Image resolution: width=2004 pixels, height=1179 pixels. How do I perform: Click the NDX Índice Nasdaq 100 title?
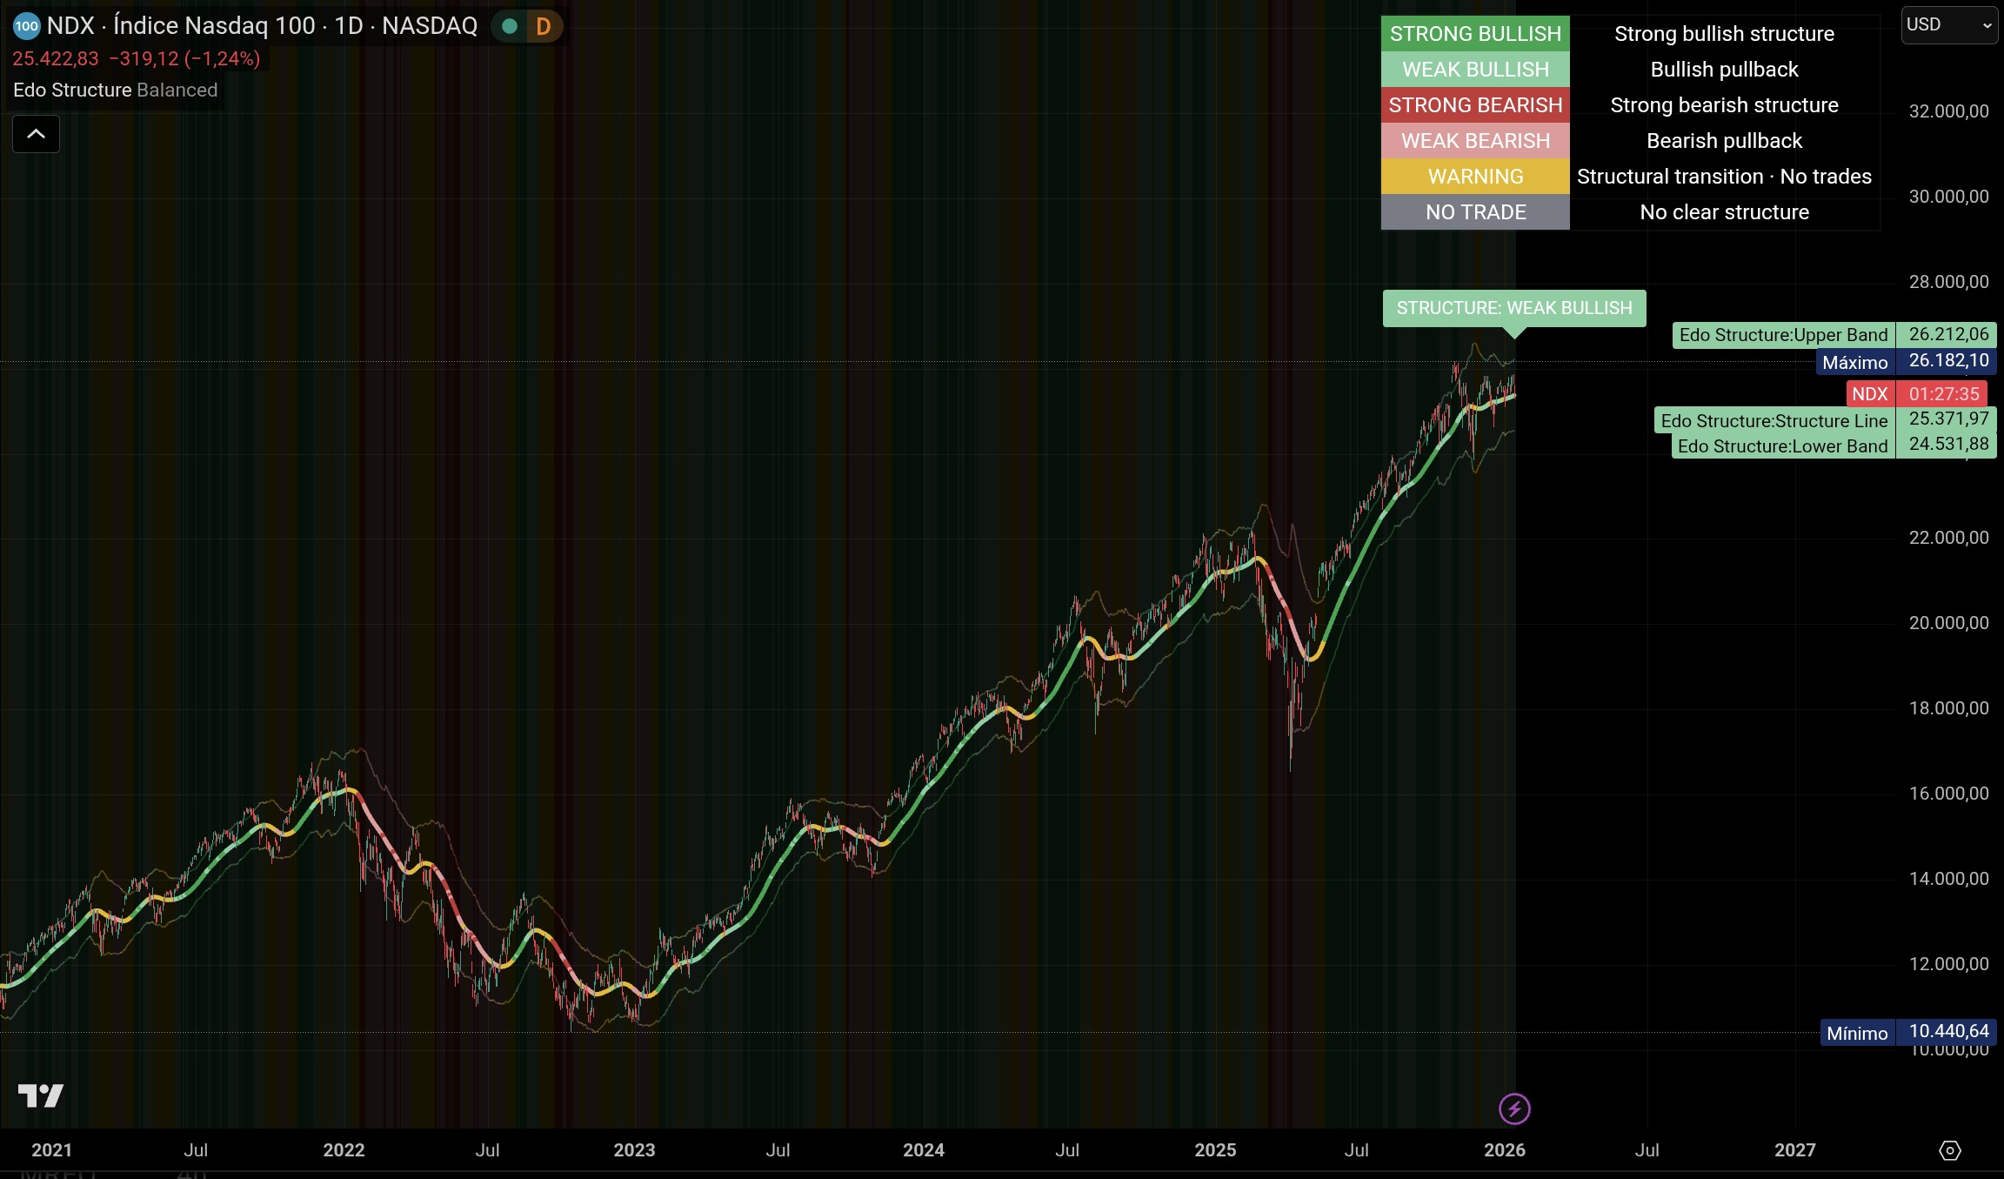262,26
